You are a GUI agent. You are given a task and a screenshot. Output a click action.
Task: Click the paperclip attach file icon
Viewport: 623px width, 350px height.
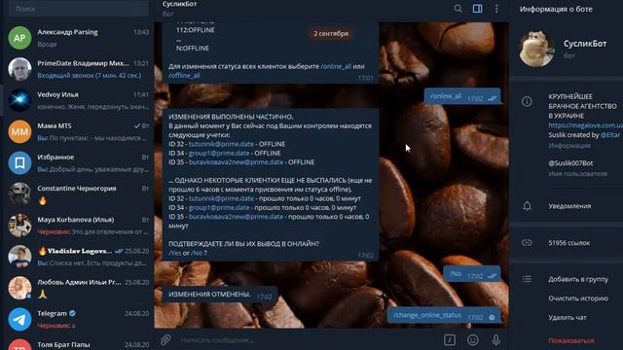[x=165, y=339]
